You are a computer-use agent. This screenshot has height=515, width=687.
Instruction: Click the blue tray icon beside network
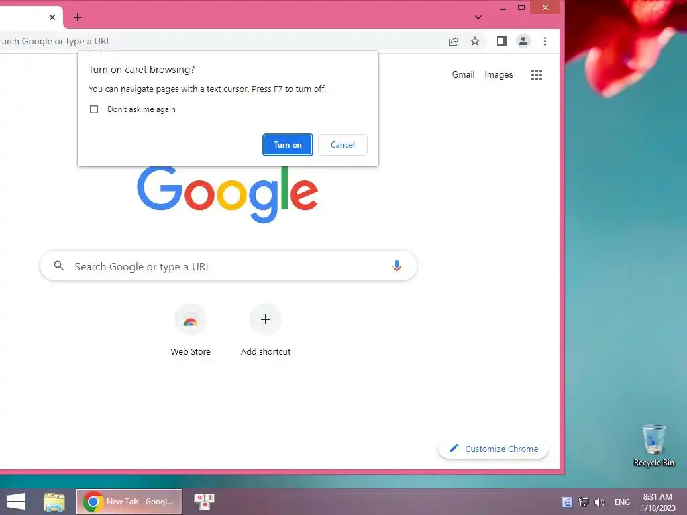[x=567, y=502]
